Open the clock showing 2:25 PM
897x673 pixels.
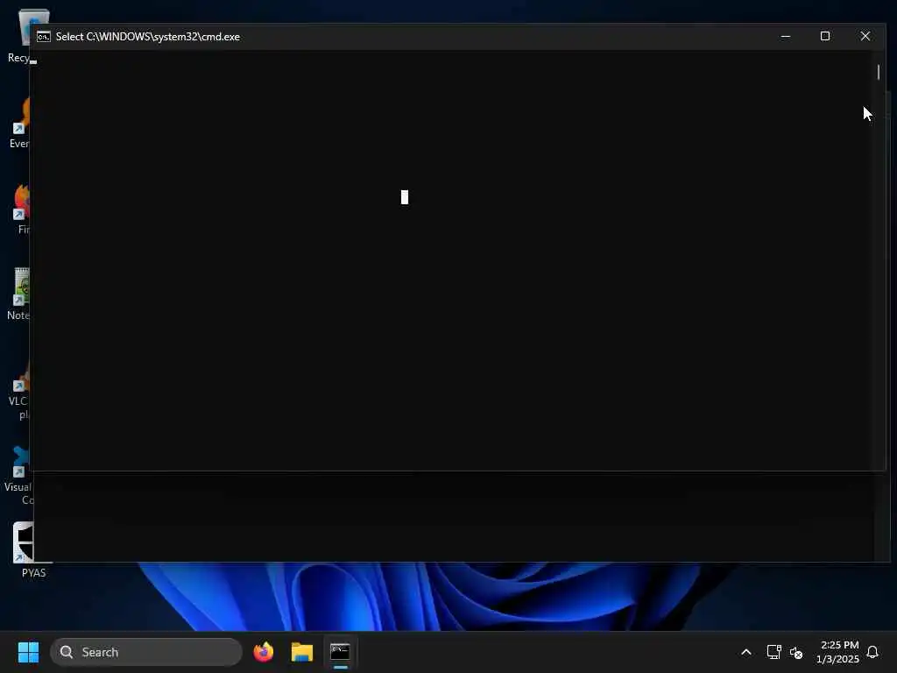[837, 652]
